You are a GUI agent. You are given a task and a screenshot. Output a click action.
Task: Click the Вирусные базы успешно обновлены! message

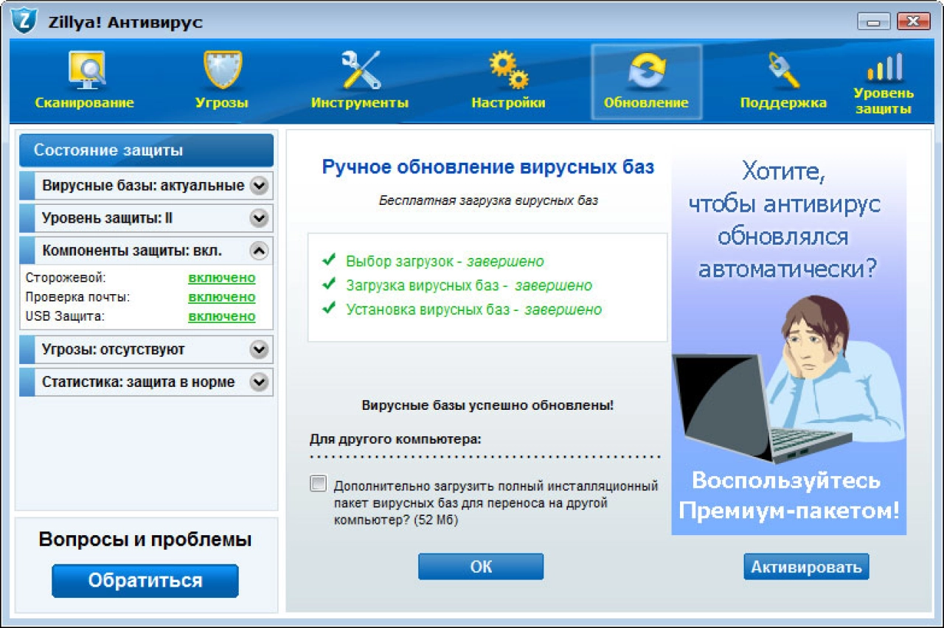pos(487,405)
